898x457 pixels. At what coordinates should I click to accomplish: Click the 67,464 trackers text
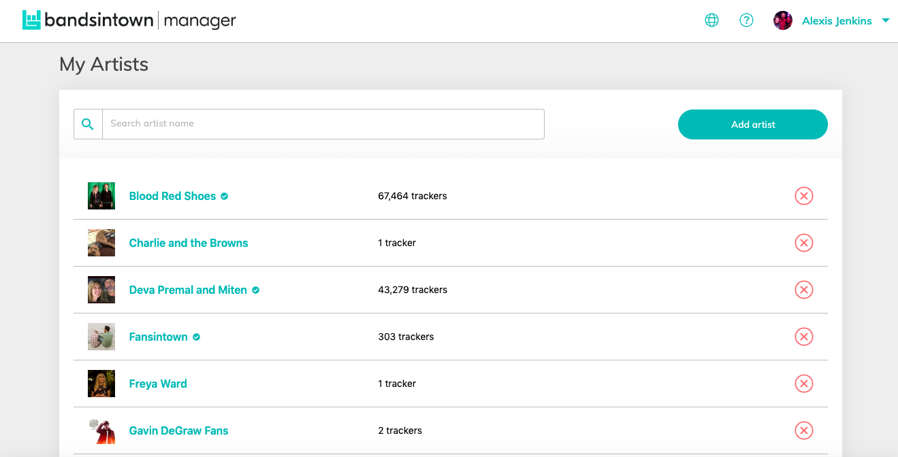point(413,196)
